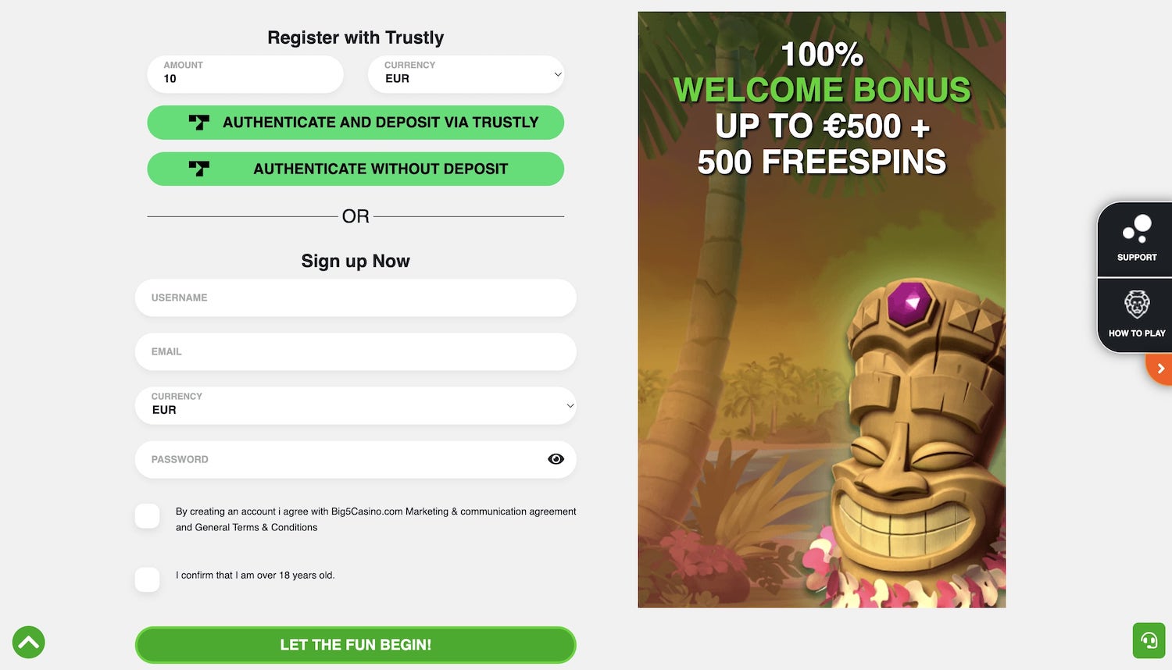Screen dimensions: 1172x670
Task: Click the orange arrow side tab
Action: click(1160, 369)
